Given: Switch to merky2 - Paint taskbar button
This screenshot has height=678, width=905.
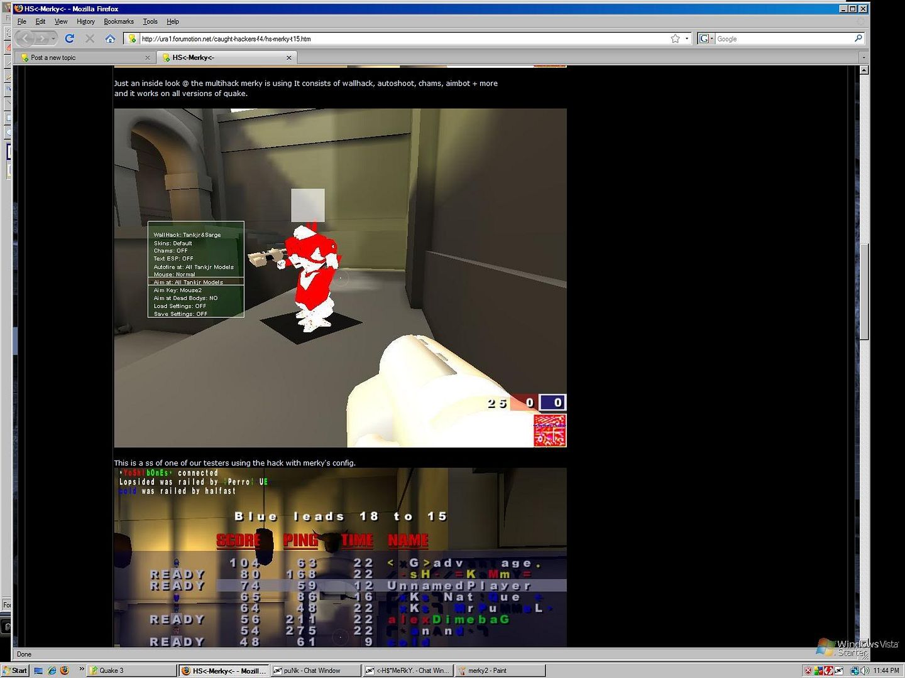Looking at the screenshot, I should [500, 670].
